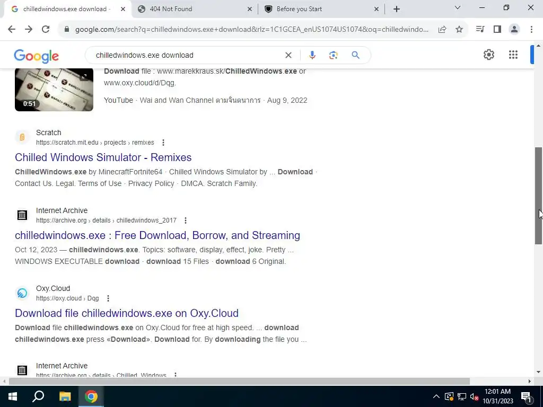Toggle the Chrome side panel icon
Image resolution: width=543 pixels, height=407 pixels.
pos(497,30)
